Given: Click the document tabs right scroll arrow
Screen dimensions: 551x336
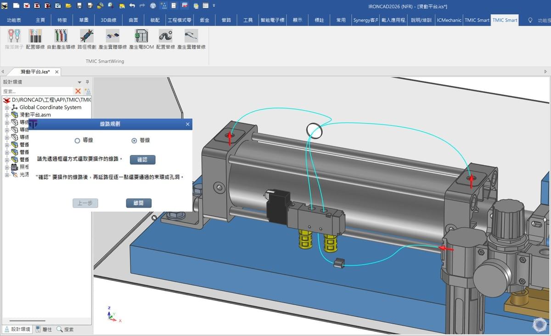Looking at the screenshot, I should 546,72.
